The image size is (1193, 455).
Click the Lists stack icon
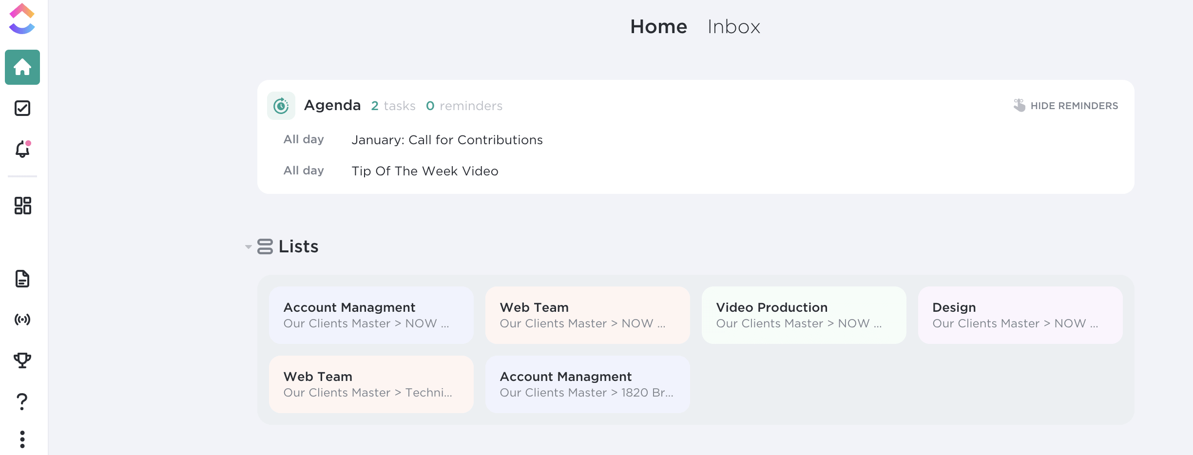pyautogui.click(x=265, y=246)
